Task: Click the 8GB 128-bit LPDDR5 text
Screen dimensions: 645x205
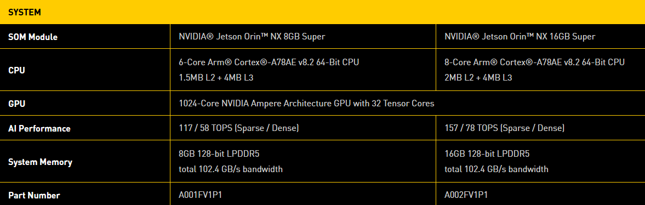Action: point(219,154)
